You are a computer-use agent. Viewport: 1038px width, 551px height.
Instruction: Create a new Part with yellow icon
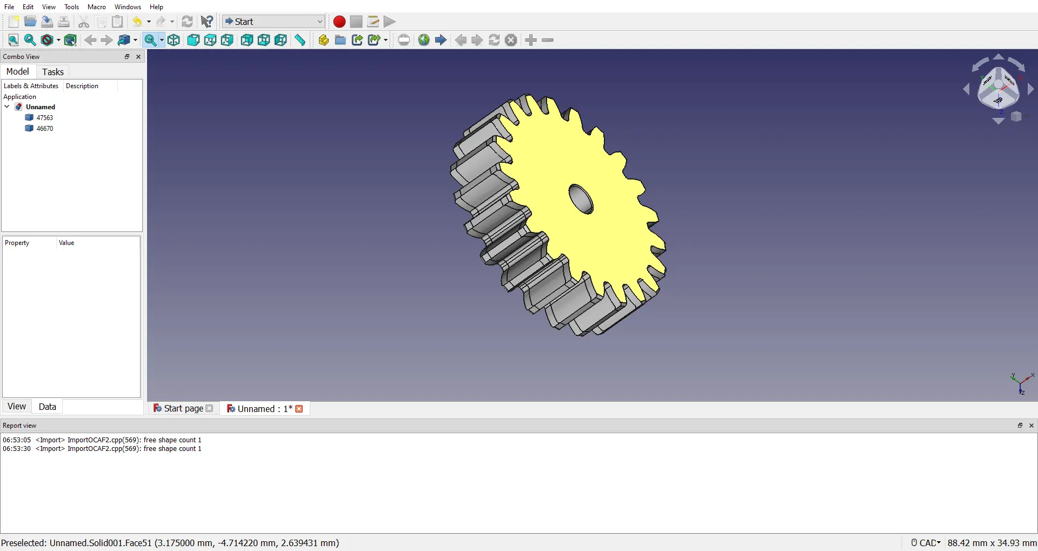(323, 40)
